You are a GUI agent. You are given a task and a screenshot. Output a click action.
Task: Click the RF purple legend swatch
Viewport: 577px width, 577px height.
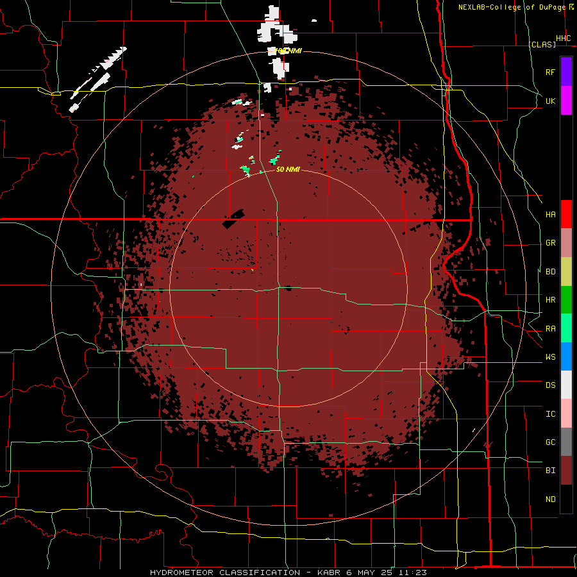[x=566, y=72]
